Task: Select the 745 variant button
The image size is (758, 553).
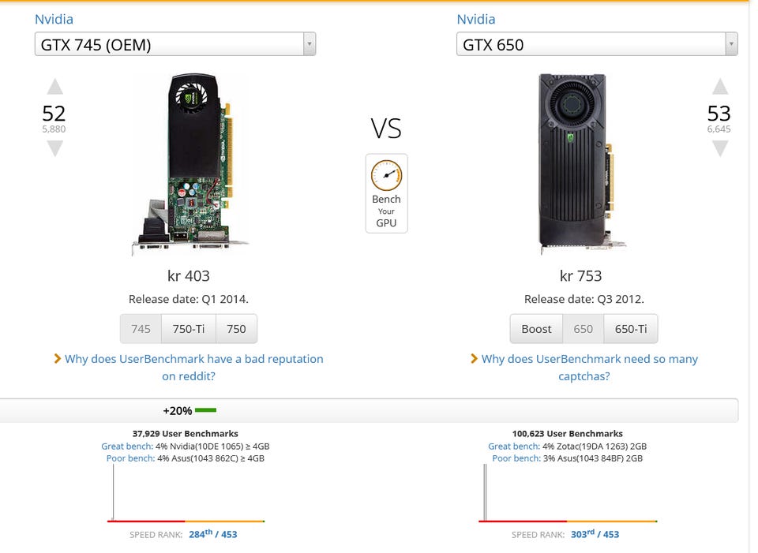Action: tap(141, 329)
